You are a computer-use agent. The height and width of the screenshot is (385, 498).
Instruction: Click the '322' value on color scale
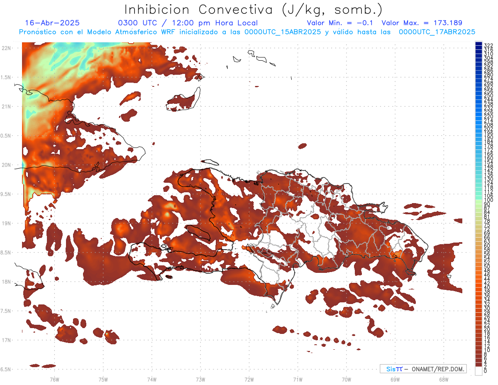pos(488,45)
